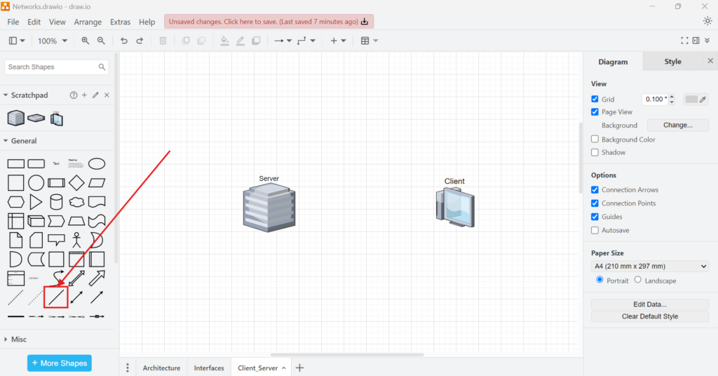Select the Landscape orientation radio button
Viewport: 718px width, 376px height.
(638, 280)
